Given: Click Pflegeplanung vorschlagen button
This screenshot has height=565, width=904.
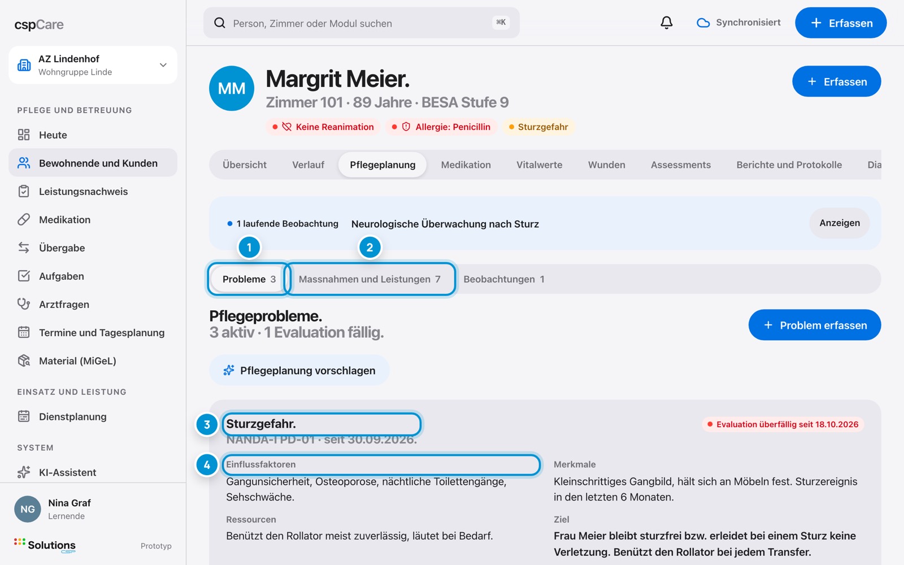Looking at the screenshot, I should pos(299,370).
